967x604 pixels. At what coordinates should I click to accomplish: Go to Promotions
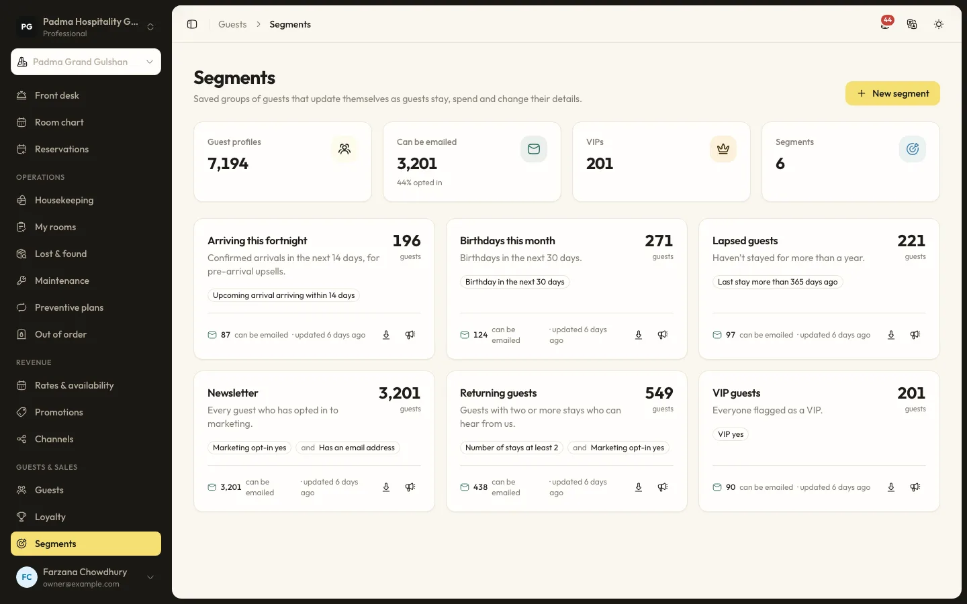pos(86,412)
